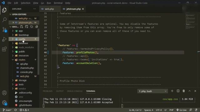
Task: Select terminal from '1: php, bash' dropdown
Action: click(152, 91)
